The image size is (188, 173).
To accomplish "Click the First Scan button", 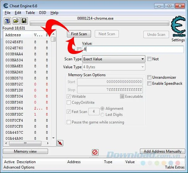I will coord(79,34).
